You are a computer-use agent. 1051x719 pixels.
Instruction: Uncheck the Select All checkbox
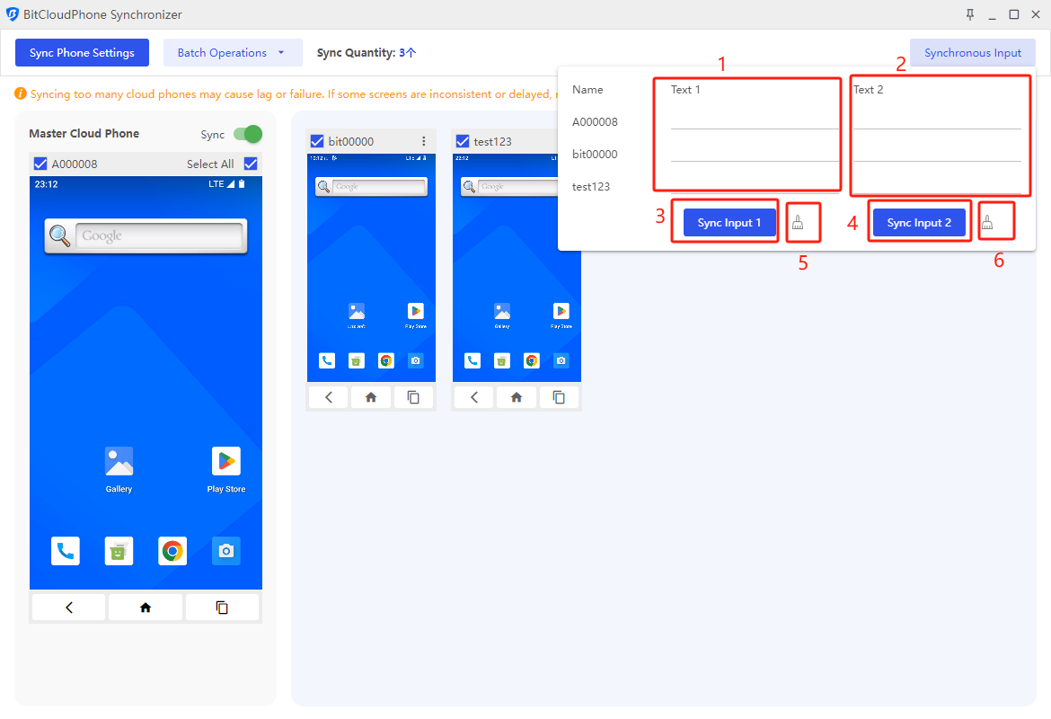pyautogui.click(x=251, y=164)
